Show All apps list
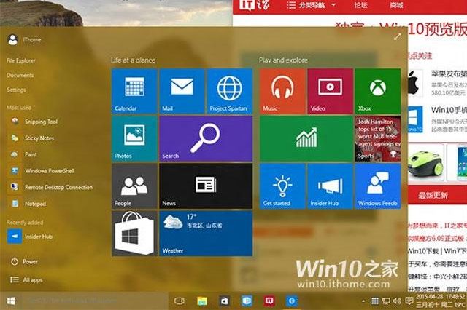The image size is (467, 310). coord(27,279)
